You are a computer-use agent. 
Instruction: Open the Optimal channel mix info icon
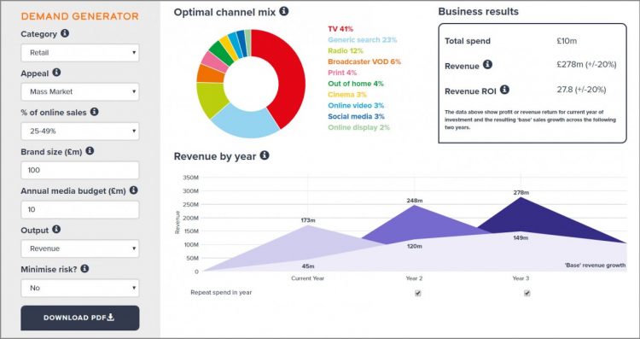283,11
